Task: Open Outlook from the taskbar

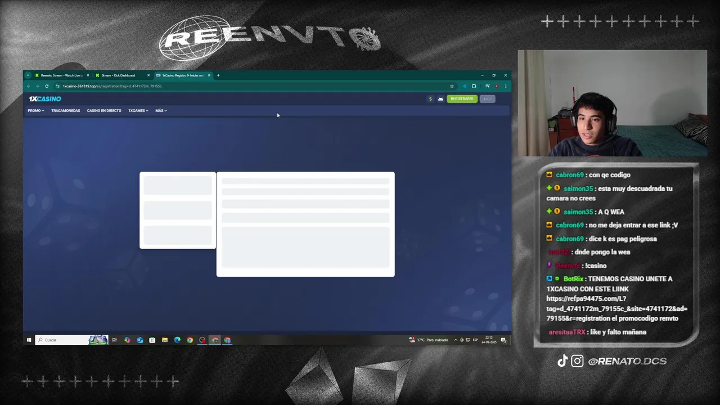Action: [139, 340]
